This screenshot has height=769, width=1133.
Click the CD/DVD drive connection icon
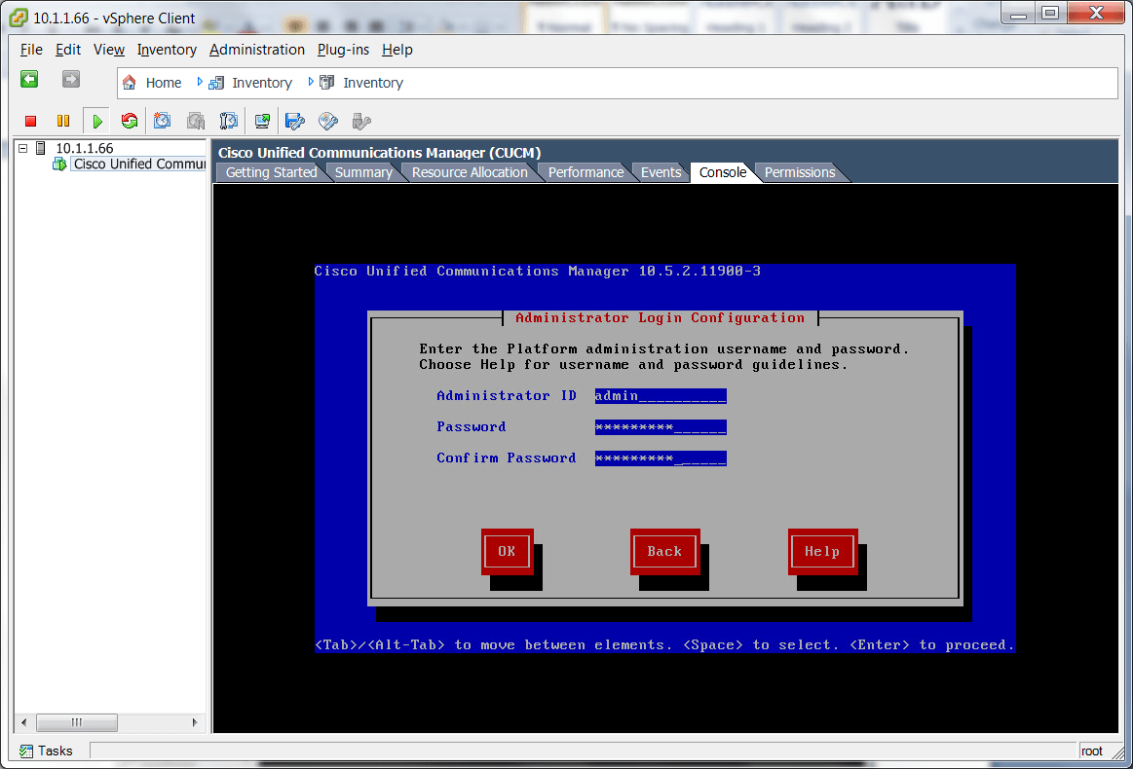coord(328,121)
